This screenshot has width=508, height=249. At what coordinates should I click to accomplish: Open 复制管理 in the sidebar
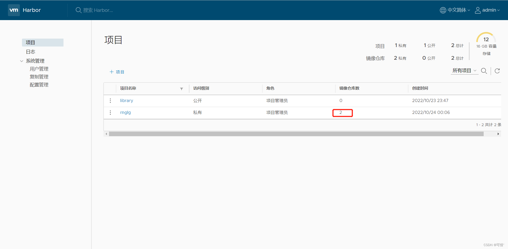39,77
